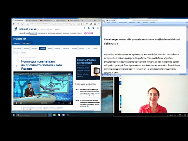Open the ВСЕ НОВОСТИ link

click(27, 43)
